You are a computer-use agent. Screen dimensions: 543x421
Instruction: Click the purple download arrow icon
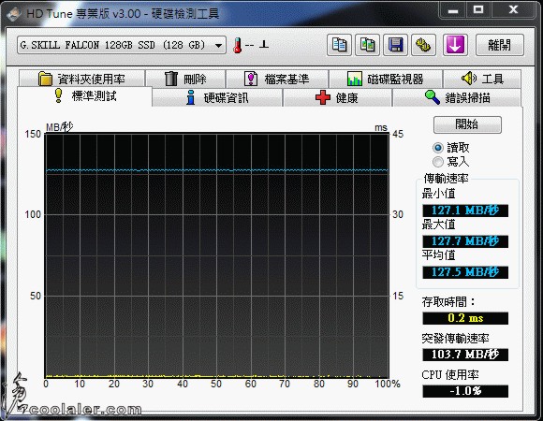(x=455, y=45)
